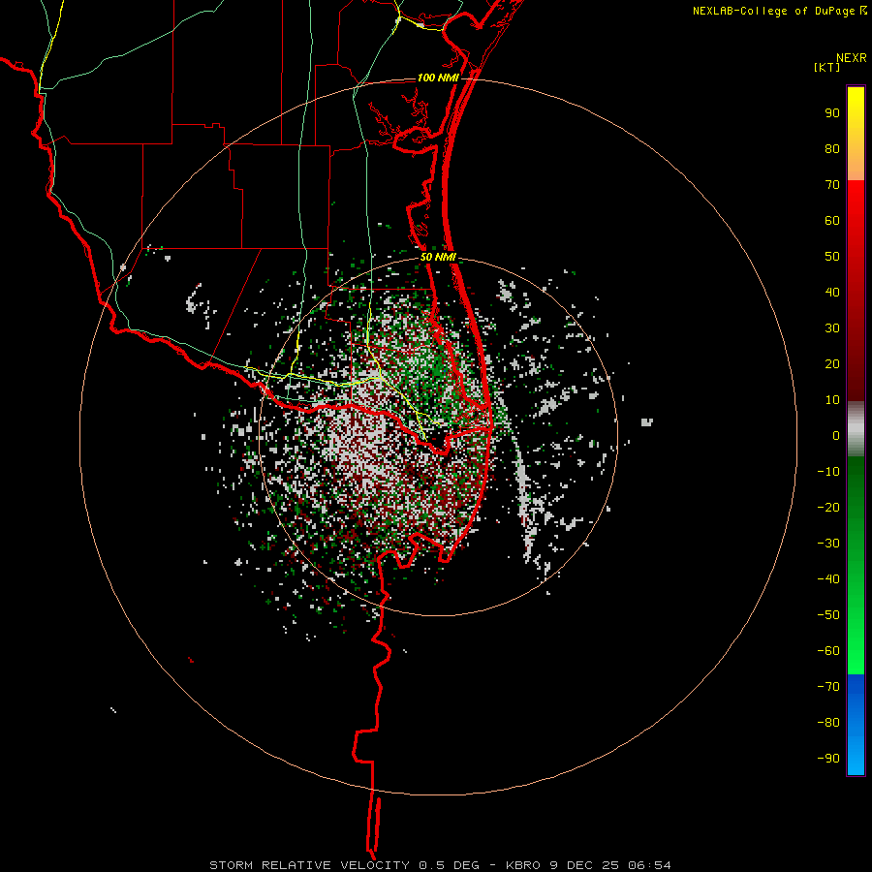Viewport: 872px width, 872px height.
Task: Click the 0 value on the velocity scale
Action: [x=836, y=436]
